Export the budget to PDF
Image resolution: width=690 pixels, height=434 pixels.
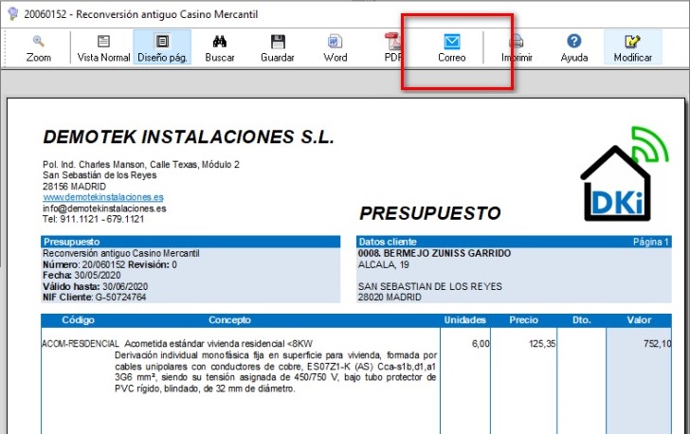click(x=393, y=48)
